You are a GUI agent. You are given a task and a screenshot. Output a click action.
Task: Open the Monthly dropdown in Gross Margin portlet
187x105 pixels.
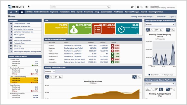[x=160, y=24]
